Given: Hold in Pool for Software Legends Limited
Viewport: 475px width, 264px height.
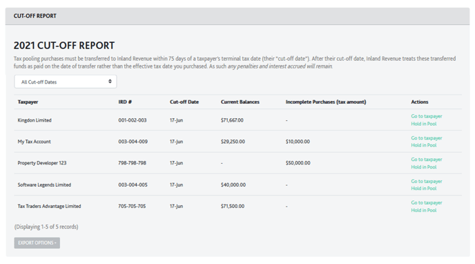Looking at the screenshot, I should point(423,189).
